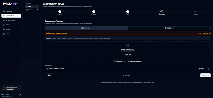Open the Docs link

(11, 96)
